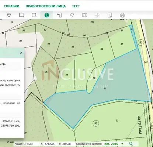The width and height of the screenshot is (153, 147).
Task: Click the scale value field 1683
Action: click(x=30, y=144)
